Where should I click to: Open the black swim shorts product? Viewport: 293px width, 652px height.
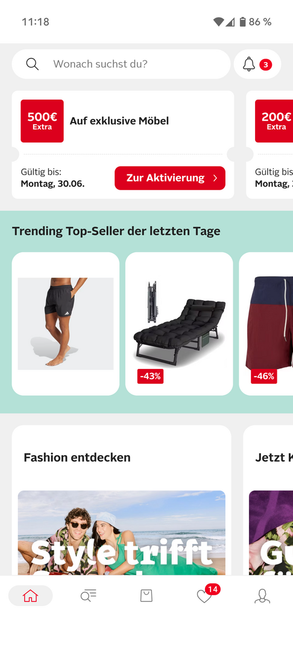66,324
